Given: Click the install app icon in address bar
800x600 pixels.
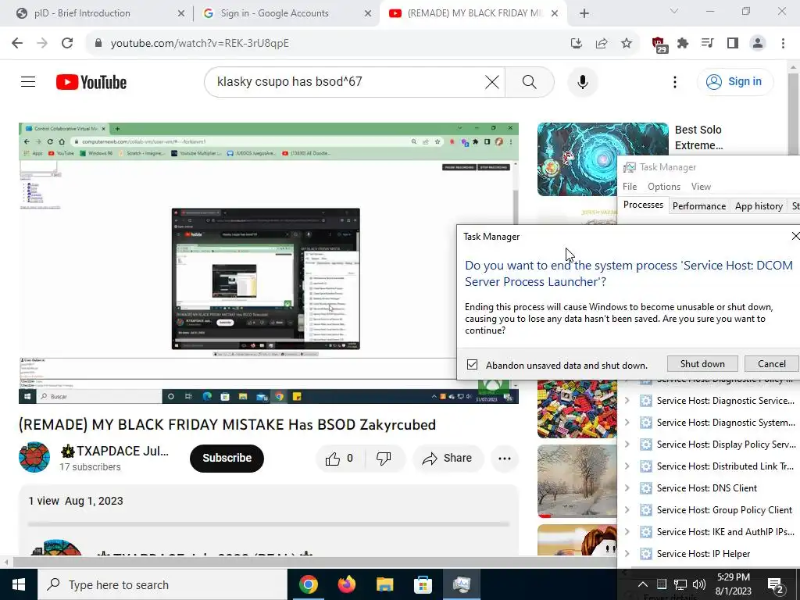Looking at the screenshot, I should click(x=577, y=43).
